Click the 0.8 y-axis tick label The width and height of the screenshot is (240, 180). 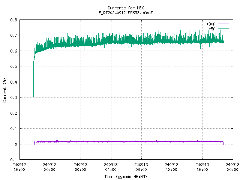13,20
